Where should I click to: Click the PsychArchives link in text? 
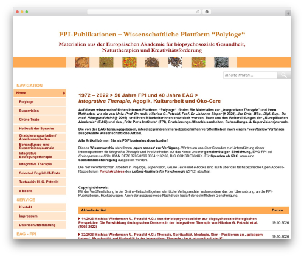click(x=112, y=171)
